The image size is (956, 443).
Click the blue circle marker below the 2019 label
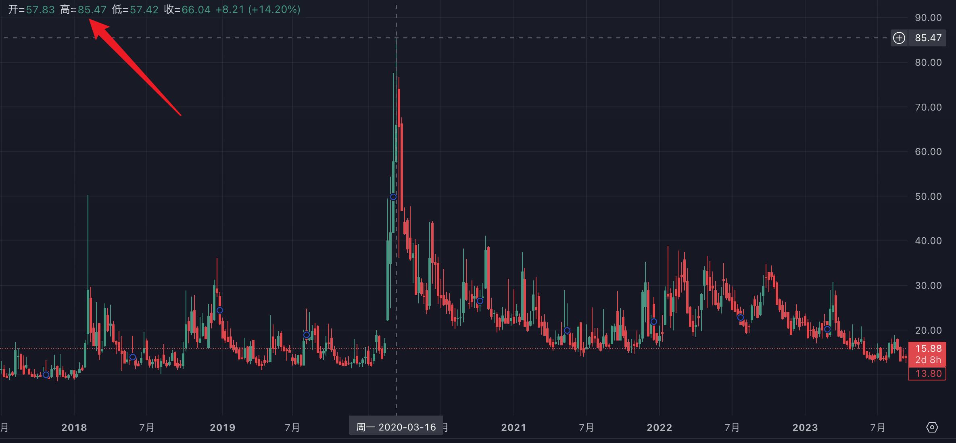coord(219,310)
